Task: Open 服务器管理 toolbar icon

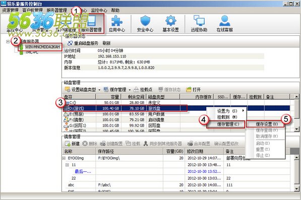Action: point(91,24)
